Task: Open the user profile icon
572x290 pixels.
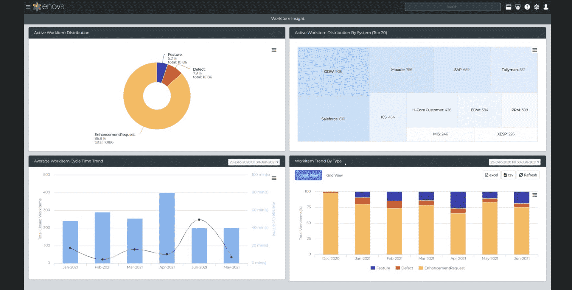Action: point(546,7)
